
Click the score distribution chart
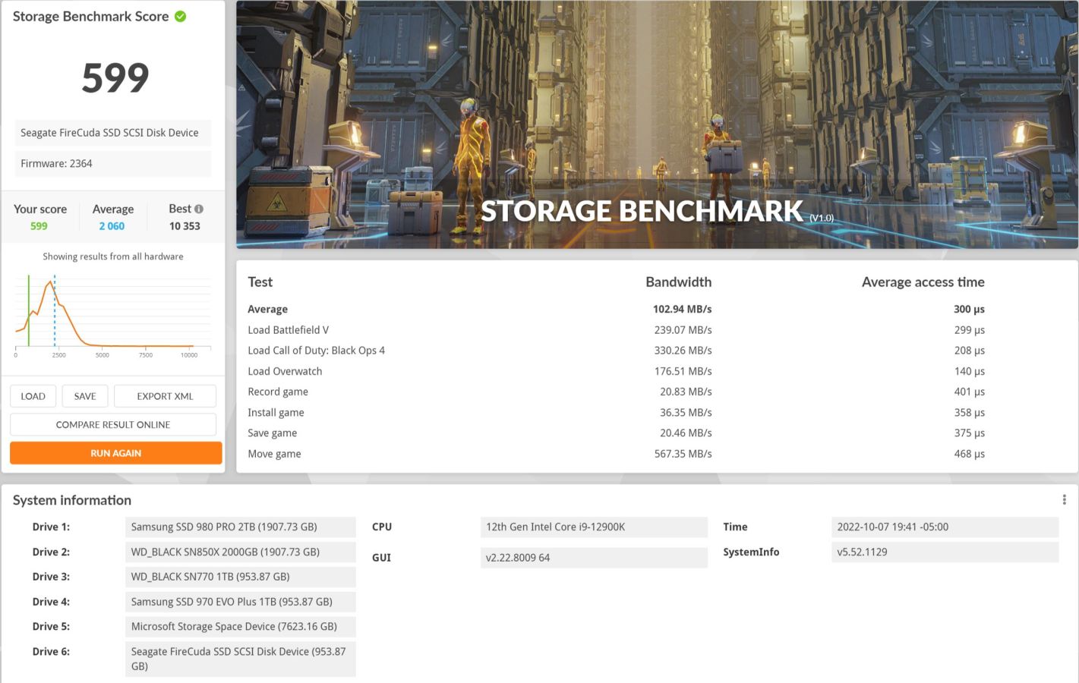coord(113,315)
